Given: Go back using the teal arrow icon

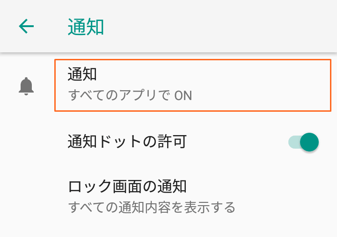Looking at the screenshot, I should click(x=26, y=26).
